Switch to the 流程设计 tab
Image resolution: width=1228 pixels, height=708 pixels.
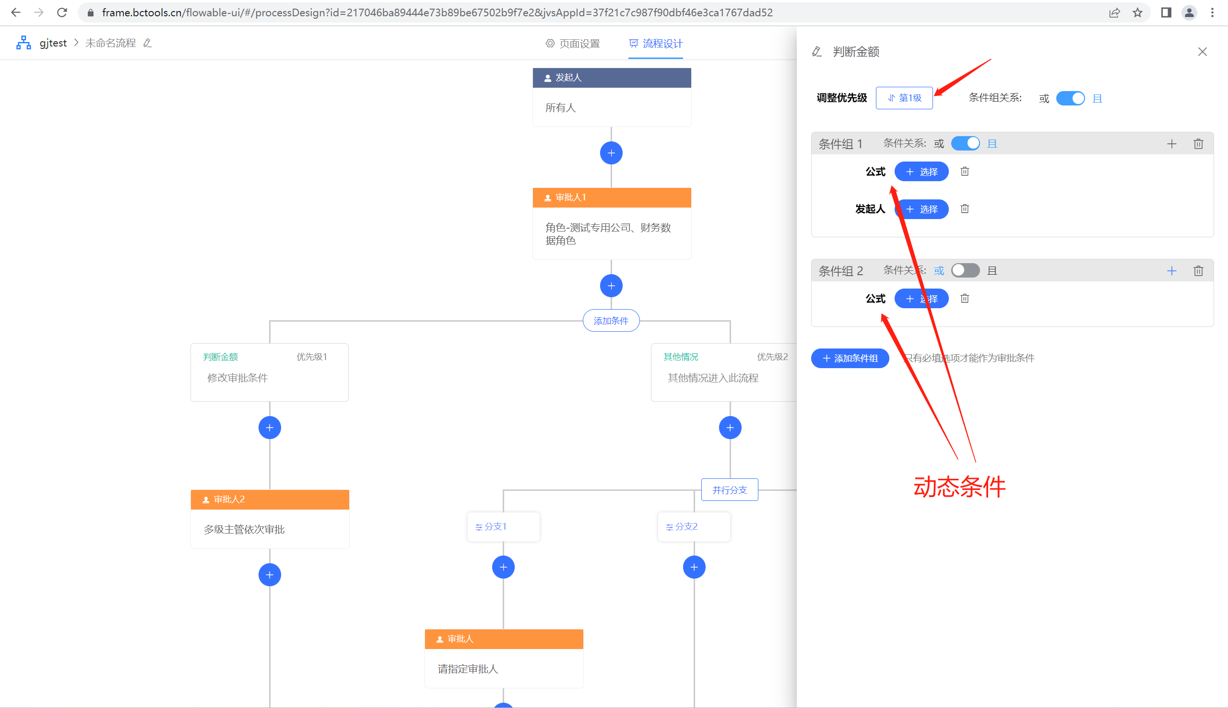pyautogui.click(x=655, y=44)
